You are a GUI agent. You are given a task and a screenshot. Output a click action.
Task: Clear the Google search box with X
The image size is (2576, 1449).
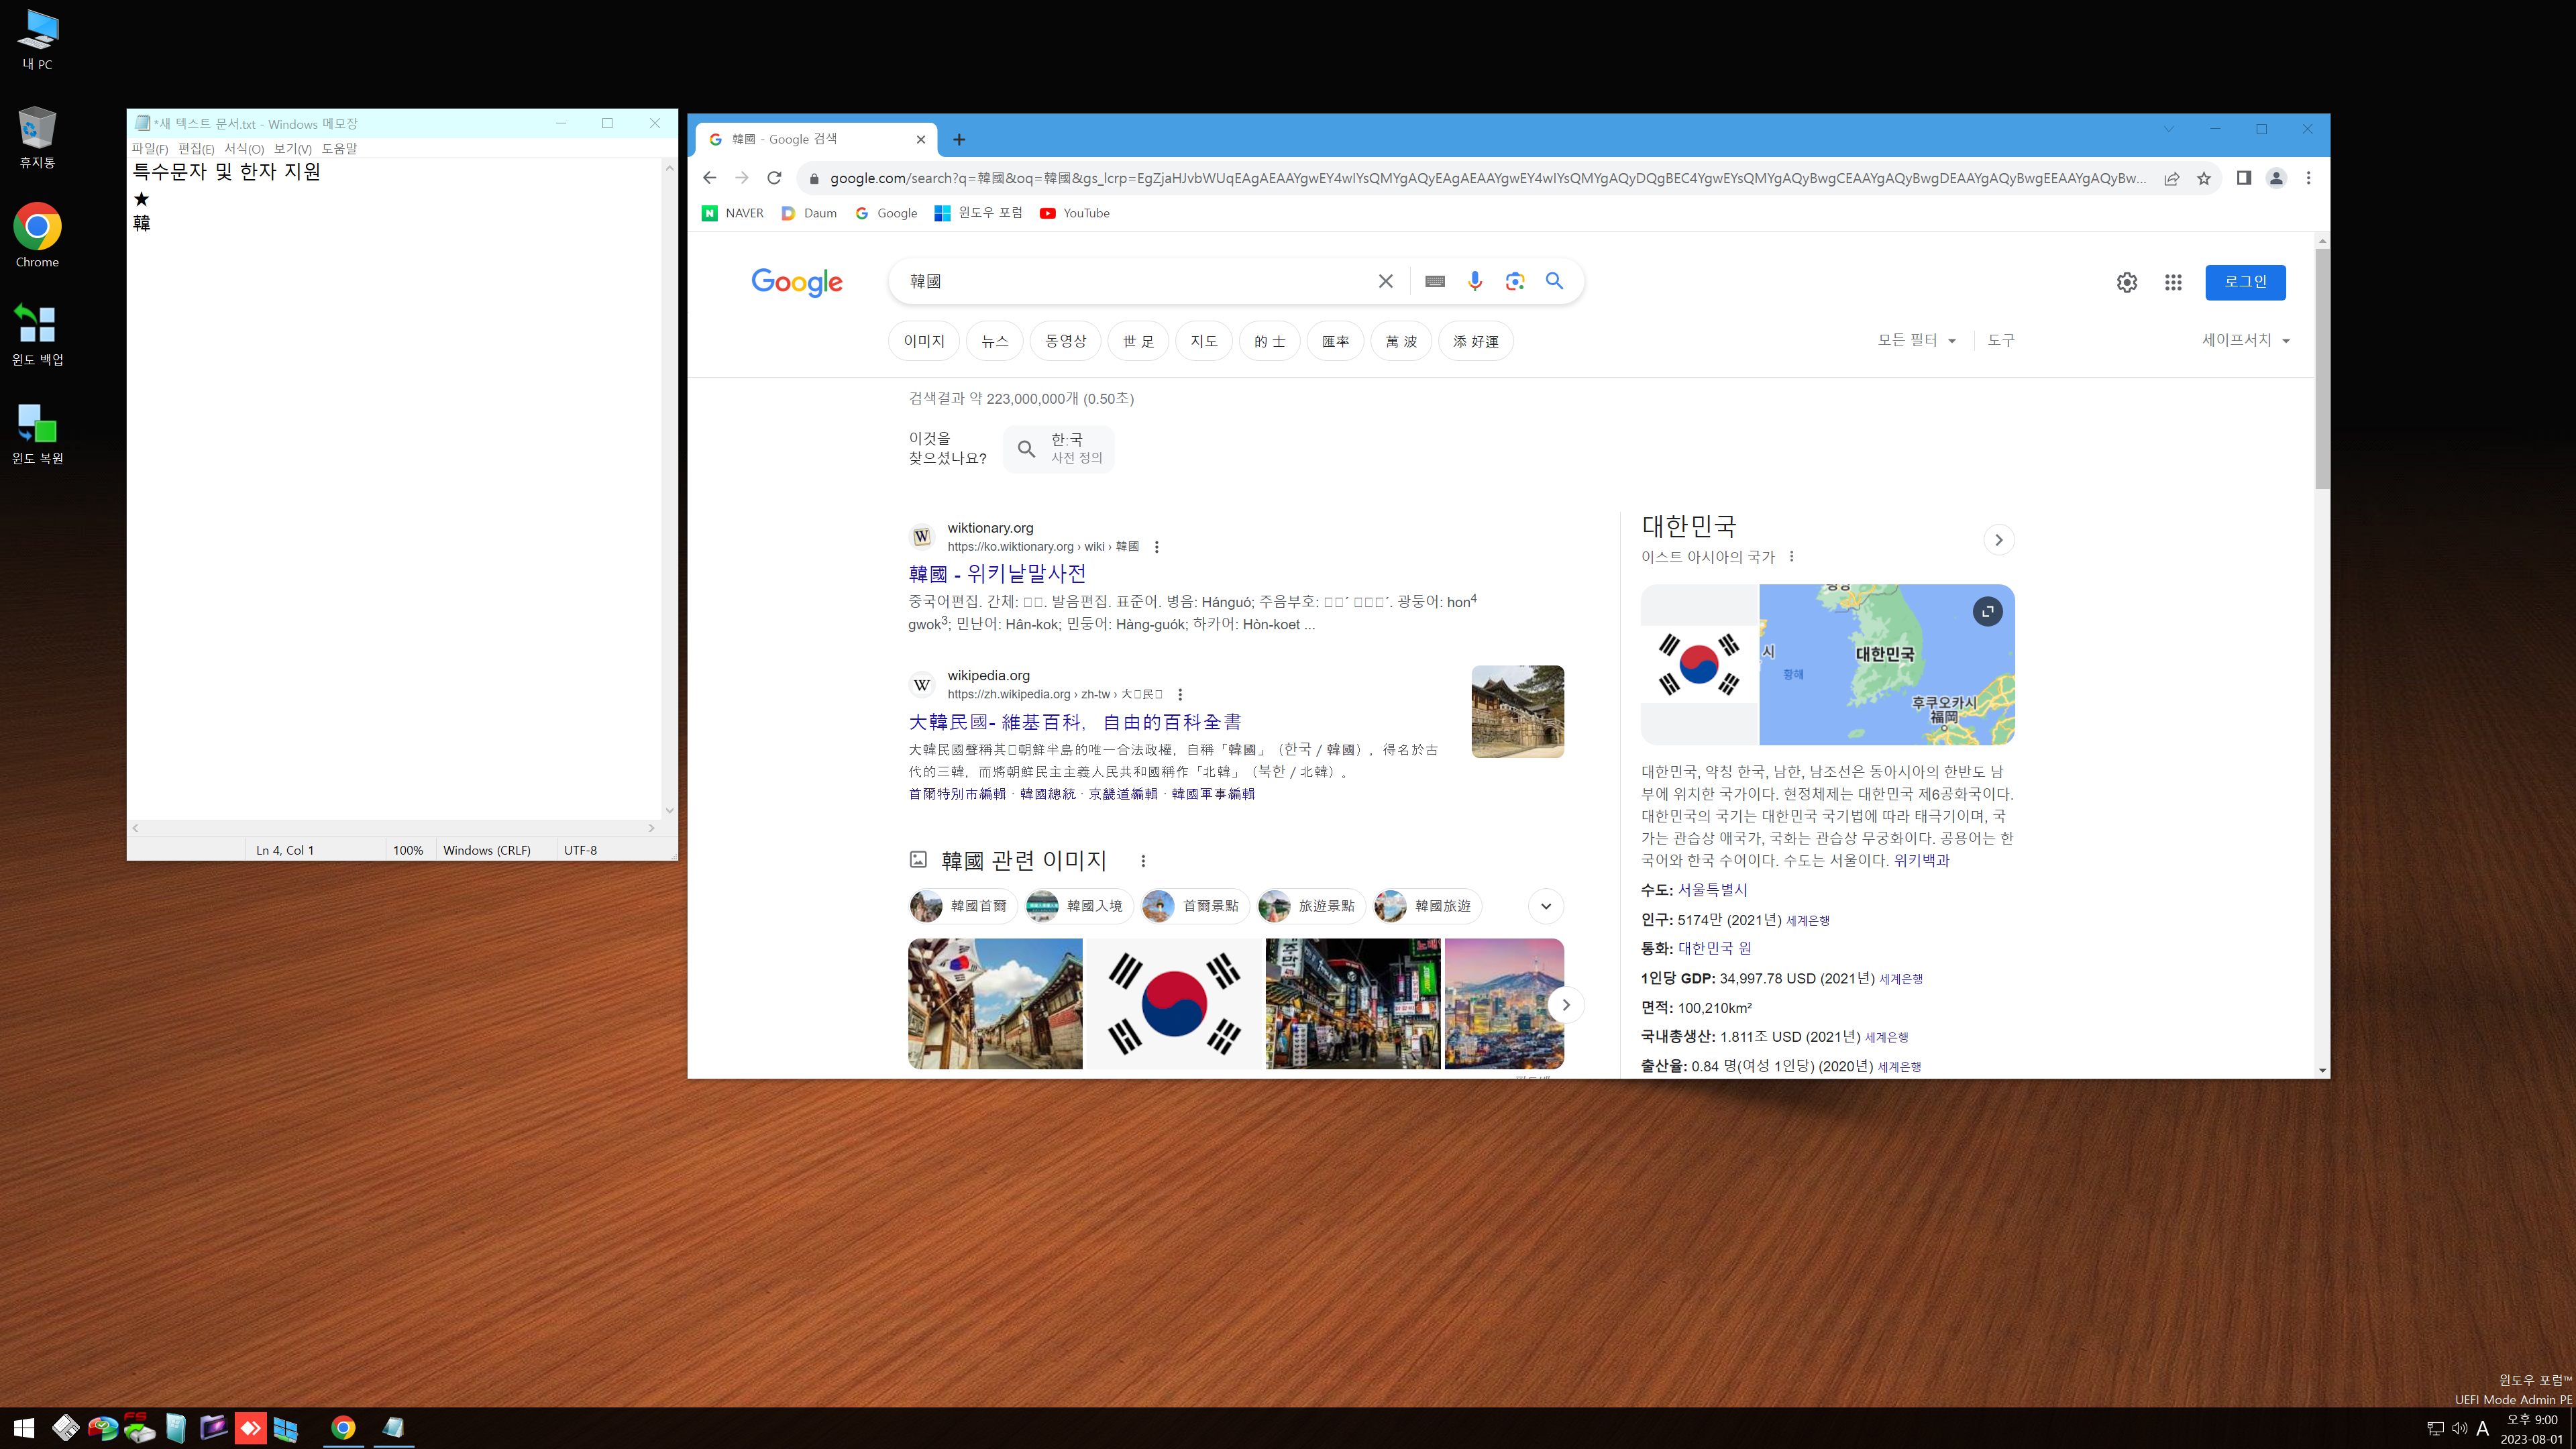pos(1385,281)
